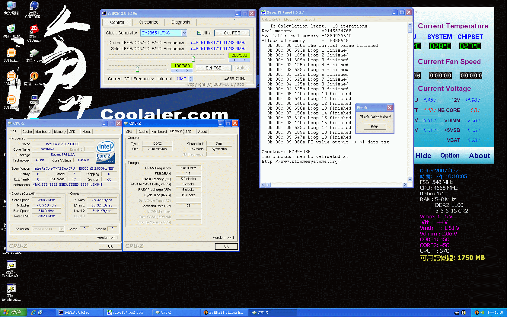Open SPD tab in left CPU-Z window

(x=72, y=132)
